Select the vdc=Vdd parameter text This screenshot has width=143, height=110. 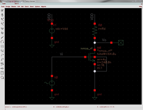62,29
